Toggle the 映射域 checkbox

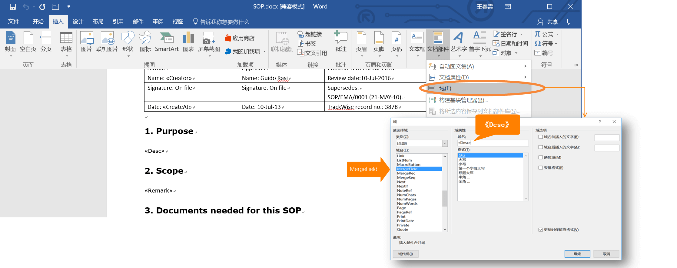point(540,158)
